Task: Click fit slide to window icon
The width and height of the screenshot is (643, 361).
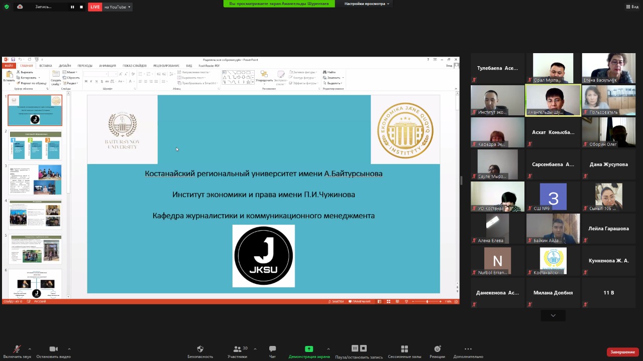Action: pyautogui.click(x=455, y=301)
